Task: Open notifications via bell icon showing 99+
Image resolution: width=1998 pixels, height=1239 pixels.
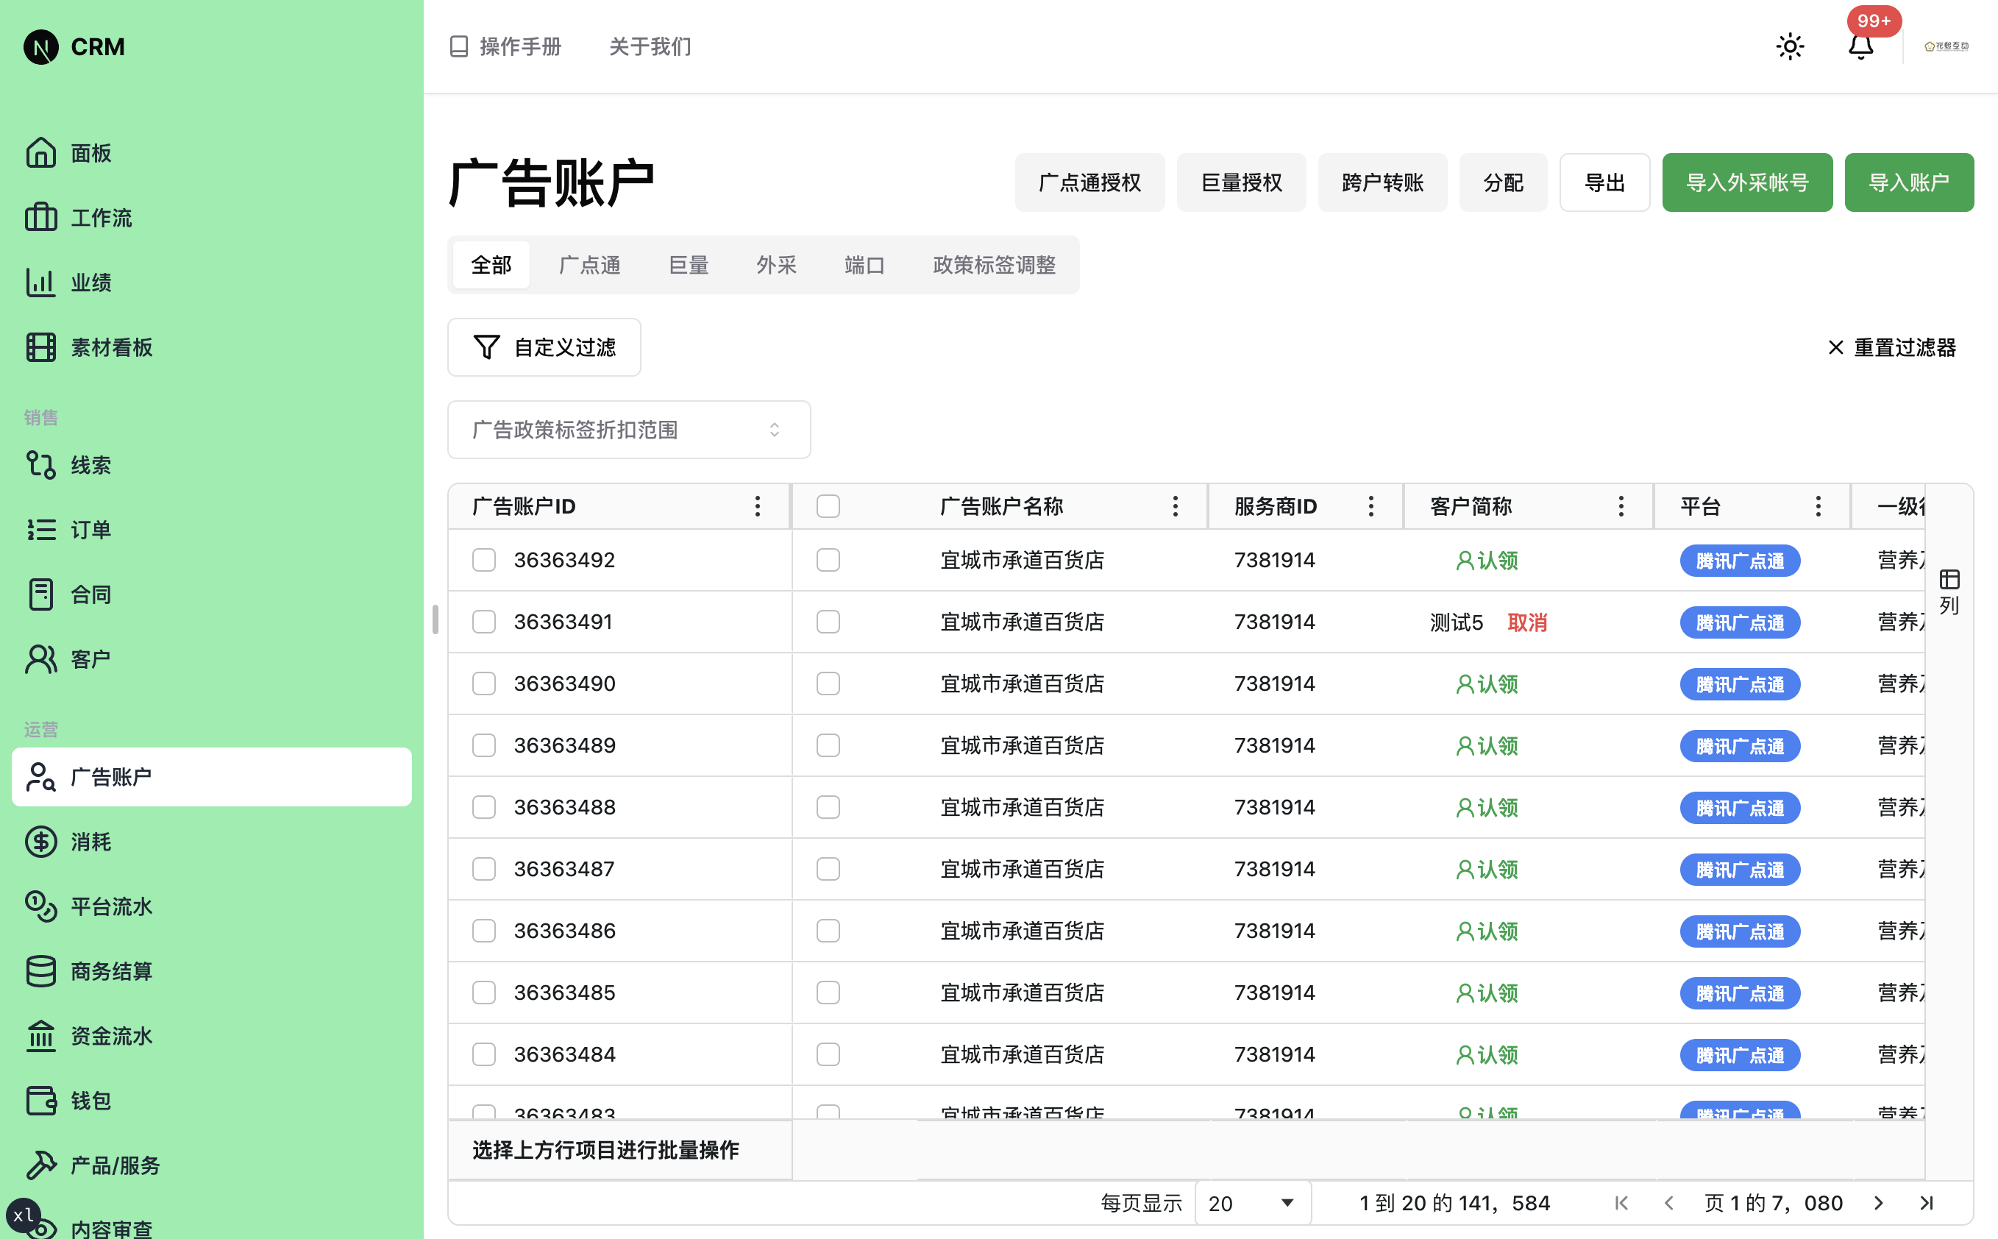Action: coord(1860,46)
